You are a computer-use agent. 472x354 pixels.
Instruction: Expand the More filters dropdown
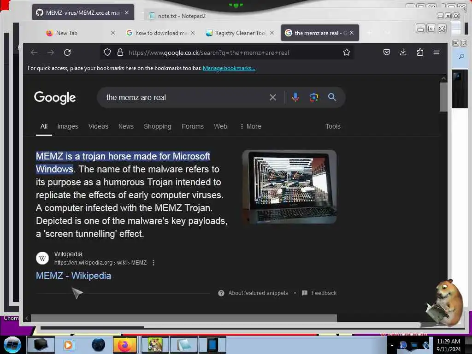click(250, 126)
